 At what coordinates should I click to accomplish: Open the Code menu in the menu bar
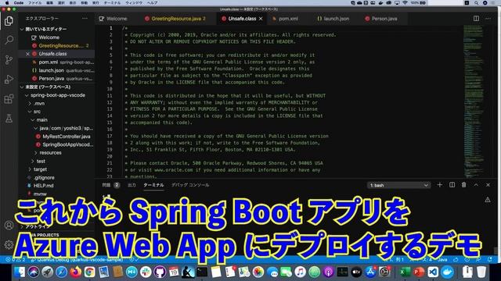click(x=19, y=2)
